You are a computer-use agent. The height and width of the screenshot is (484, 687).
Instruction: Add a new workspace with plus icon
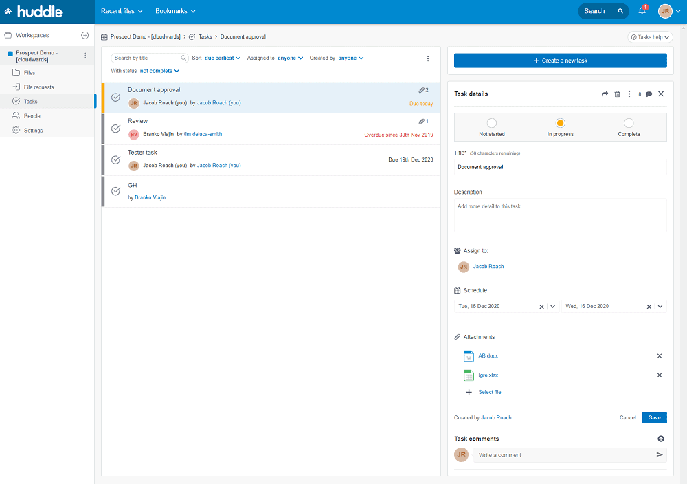[85, 35]
